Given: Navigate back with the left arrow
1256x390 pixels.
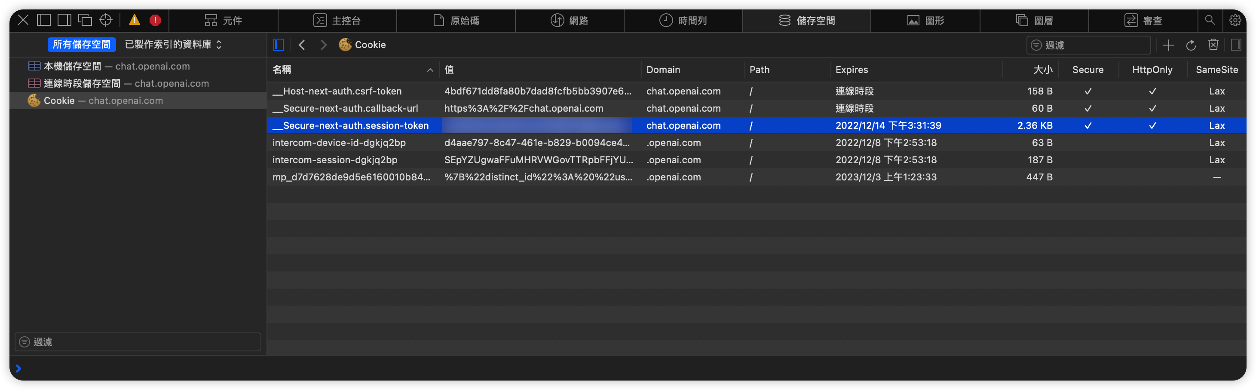Looking at the screenshot, I should (x=302, y=44).
